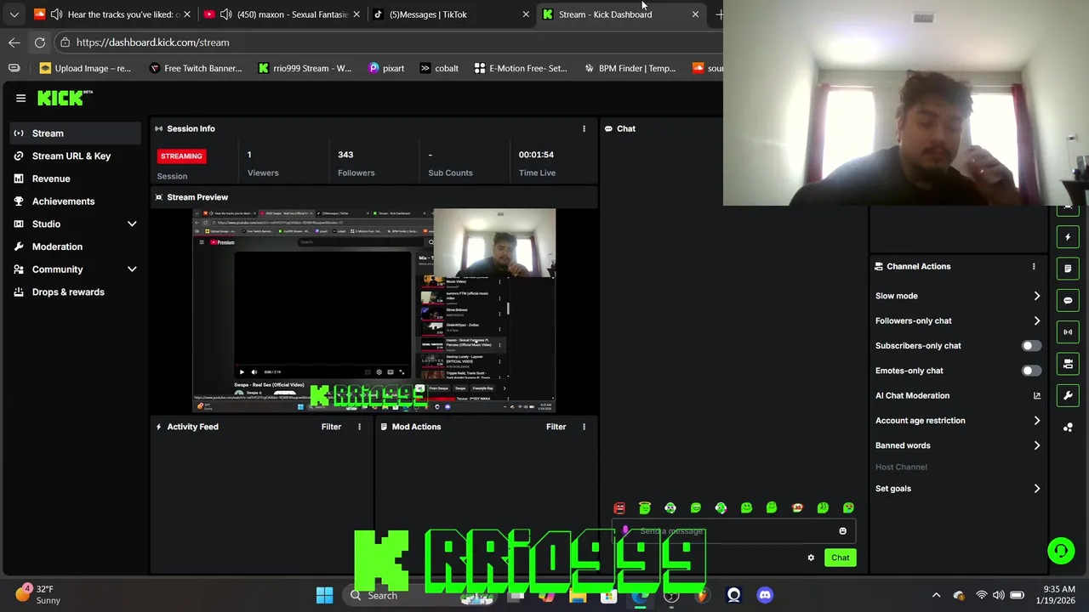Screen dimensions: 1089x612
Task: Toggle Subscribers-only chat switch
Action: 1030,346
